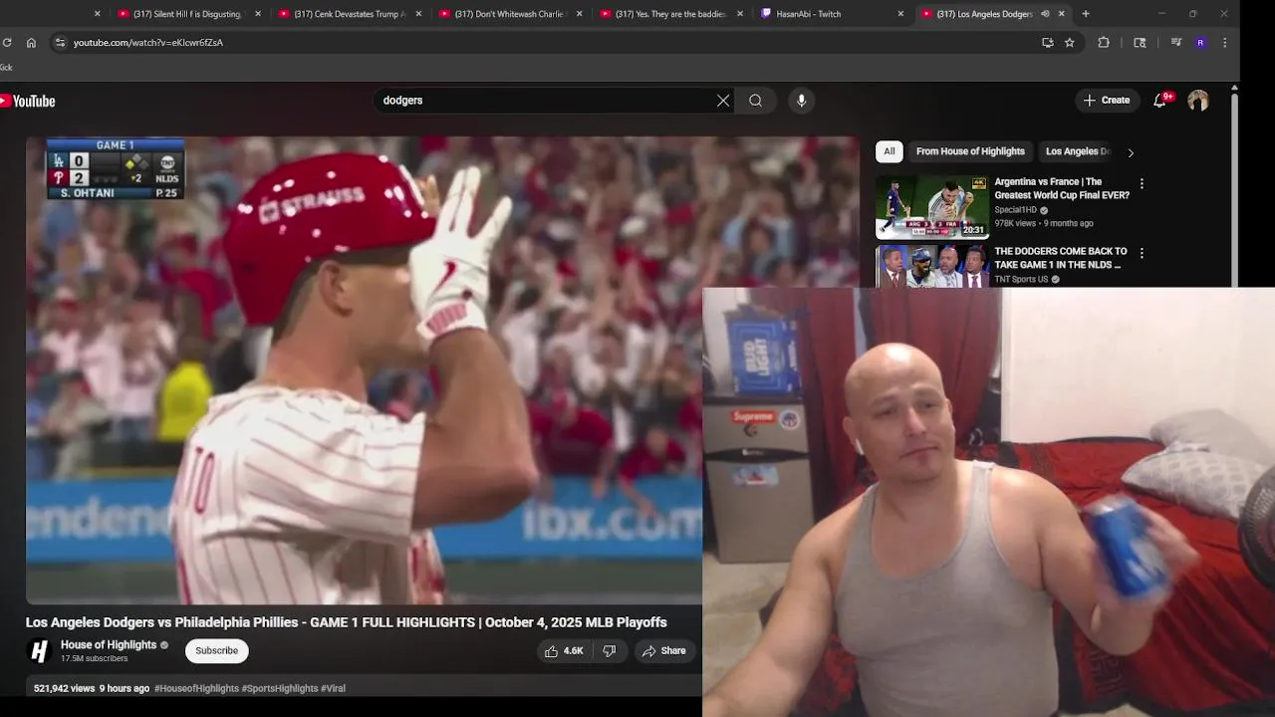Click the YouTube search magnifier button

tap(756, 101)
